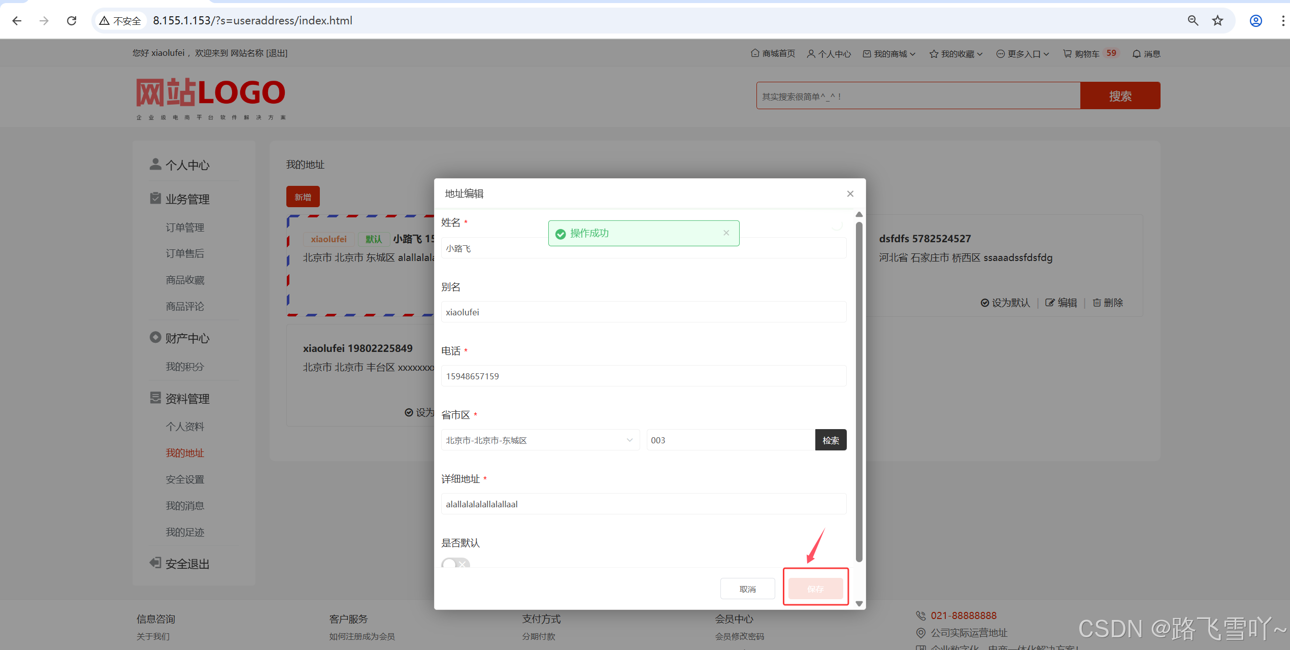Click the browser zoom magnifier icon

(x=1193, y=20)
